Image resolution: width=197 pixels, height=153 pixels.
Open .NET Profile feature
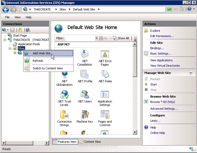[85, 76]
